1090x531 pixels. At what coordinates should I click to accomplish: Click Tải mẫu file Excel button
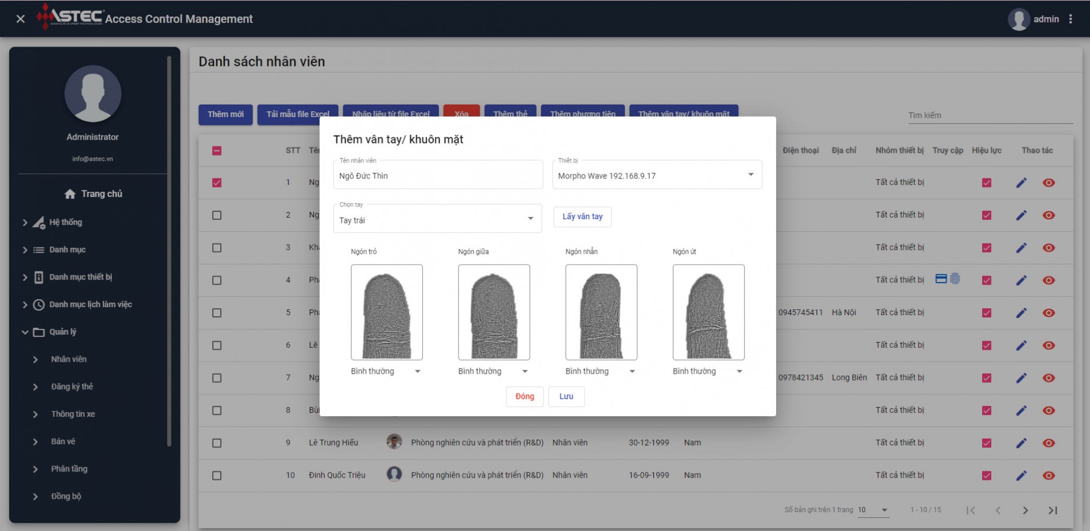(298, 114)
